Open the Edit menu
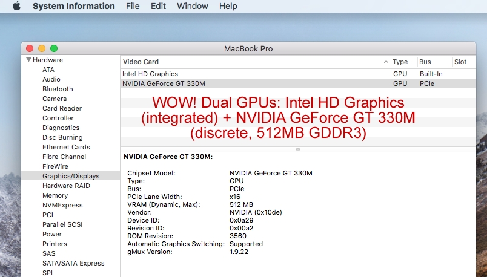 [x=158, y=6]
